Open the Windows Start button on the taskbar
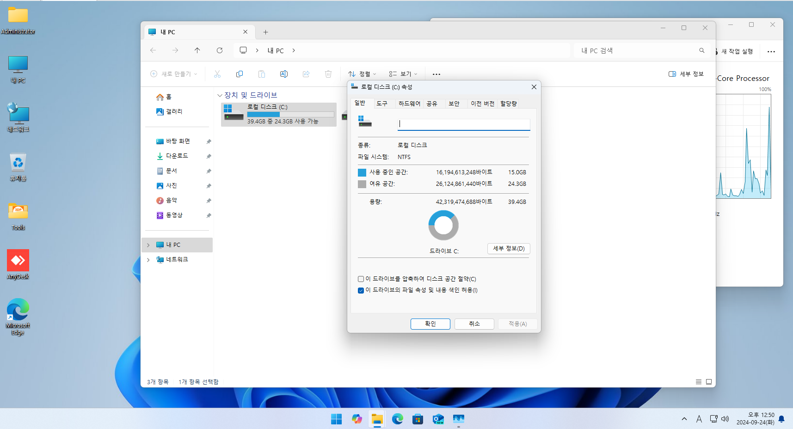Screen dimensions: 793x429 pos(337,419)
